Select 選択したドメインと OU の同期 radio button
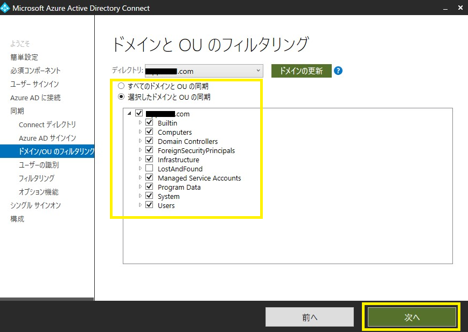This screenshot has width=468, height=332. click(121, 97)
